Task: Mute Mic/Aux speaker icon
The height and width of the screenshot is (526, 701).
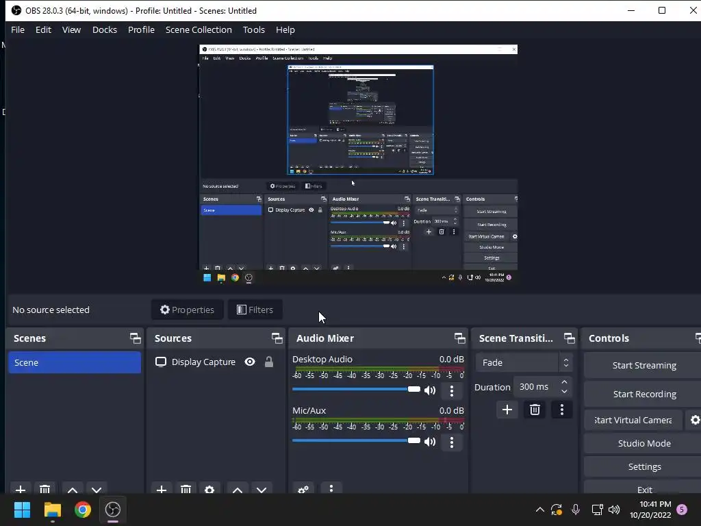Action: click(430, 442)
